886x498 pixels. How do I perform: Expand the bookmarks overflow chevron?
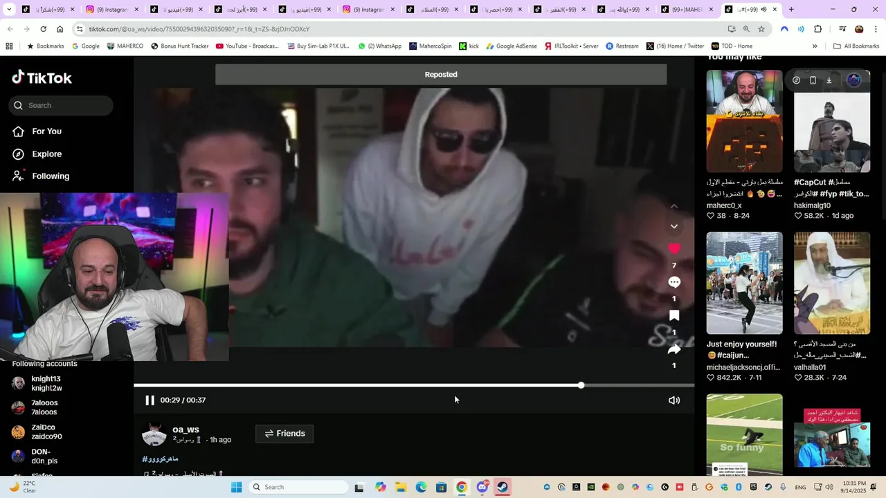[815, 46]
